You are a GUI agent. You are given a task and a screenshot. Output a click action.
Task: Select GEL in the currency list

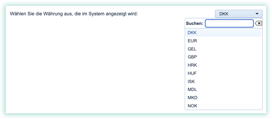coord(192,49)
